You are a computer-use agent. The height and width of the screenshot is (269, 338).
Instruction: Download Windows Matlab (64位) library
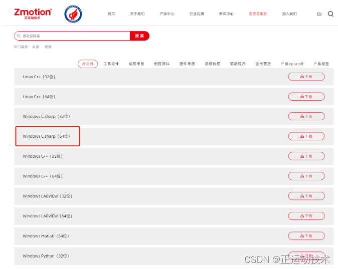coord(306,236)
